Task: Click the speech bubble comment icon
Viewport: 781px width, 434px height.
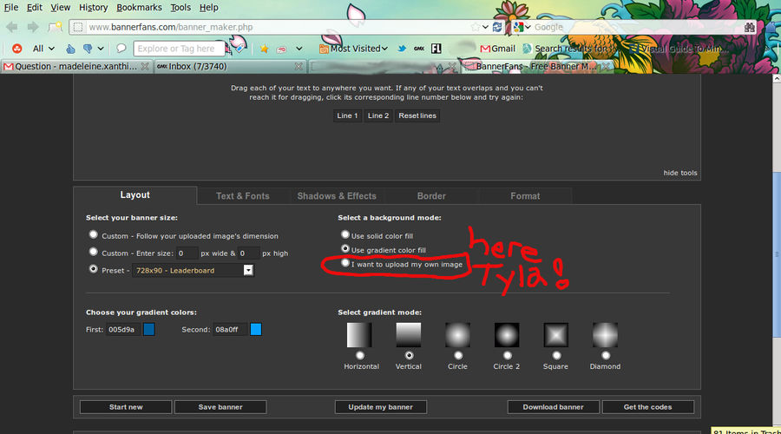Action: [x=121, y=49]
